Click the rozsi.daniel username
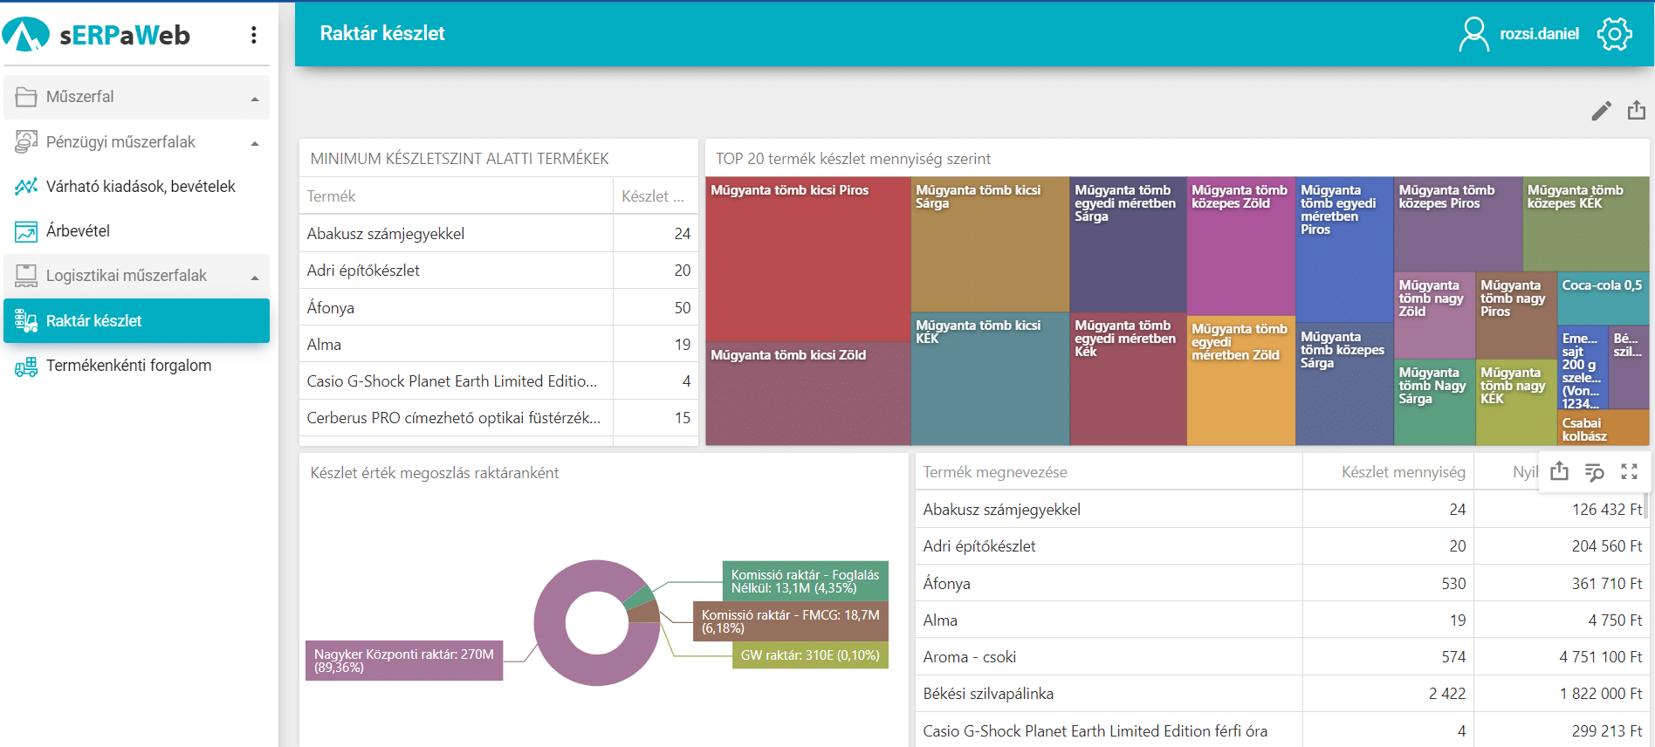This screenshot has width=1655, height=747. click(x=1539, y=34)
